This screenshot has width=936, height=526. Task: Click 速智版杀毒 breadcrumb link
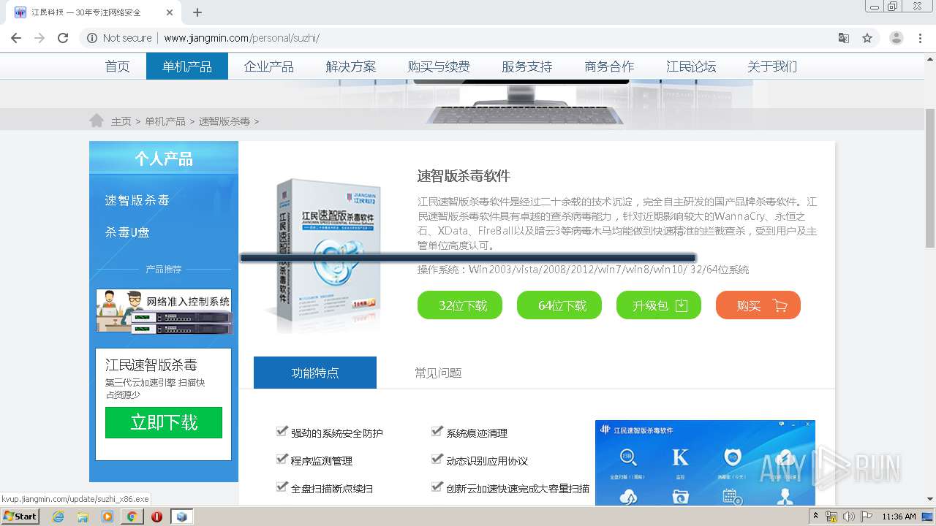pos(224,121)
